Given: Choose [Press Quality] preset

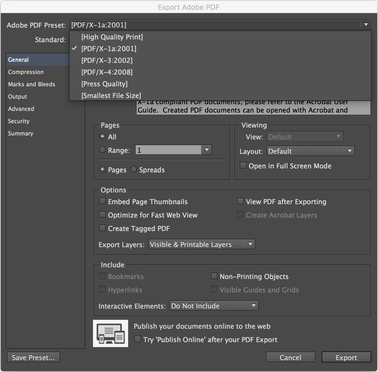Looking at the screenshot, I should pyautogui.click(x=220, y=84).
